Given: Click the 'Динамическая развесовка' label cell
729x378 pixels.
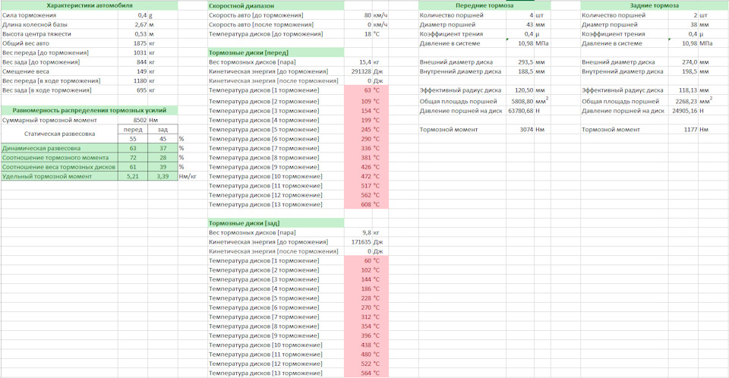Looking at the screenshot, I should 59,148.
